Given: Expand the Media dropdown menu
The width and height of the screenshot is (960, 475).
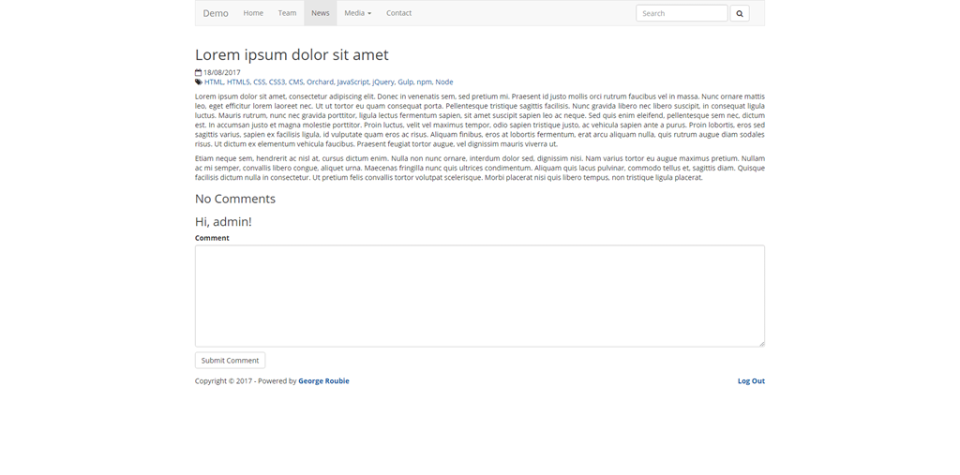Looking at the screenshot, I should click(357, 13).
